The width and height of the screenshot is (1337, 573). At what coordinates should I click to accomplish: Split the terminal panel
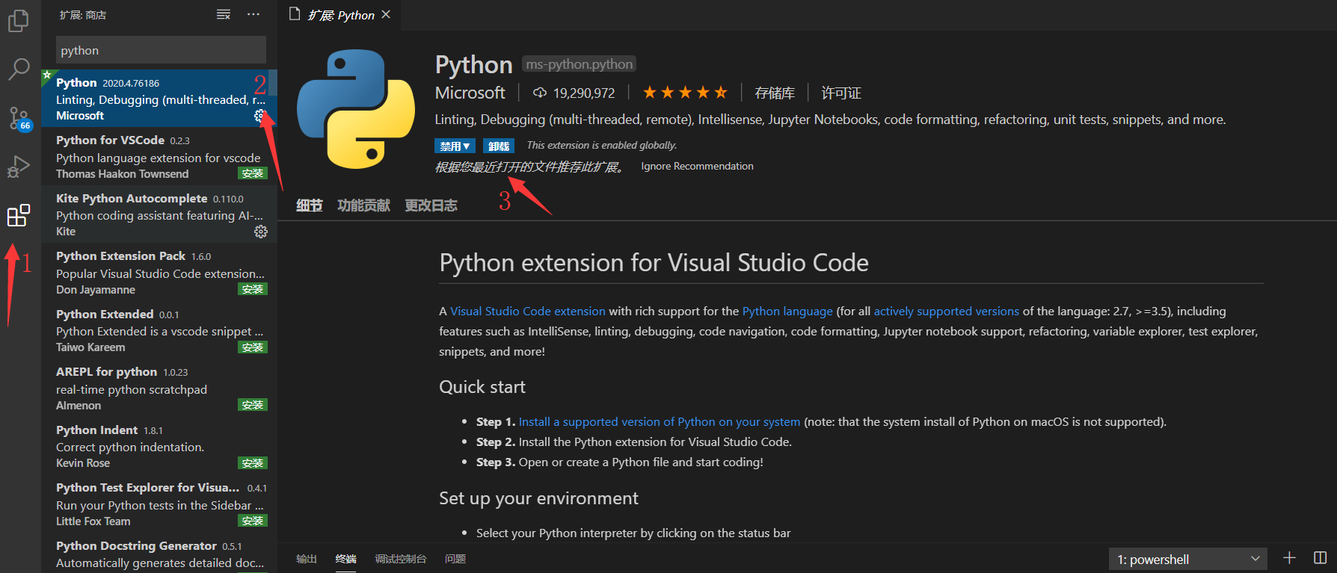coord(1321,558)
